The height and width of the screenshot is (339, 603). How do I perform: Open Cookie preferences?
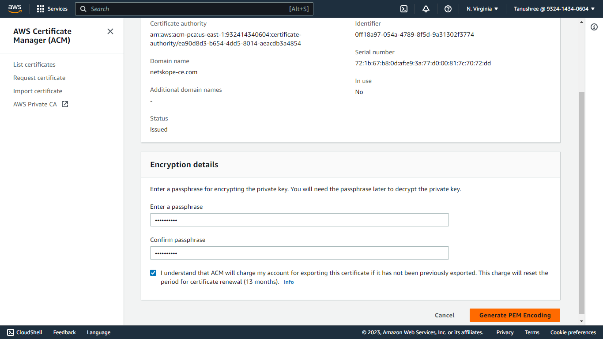(573, 332)
